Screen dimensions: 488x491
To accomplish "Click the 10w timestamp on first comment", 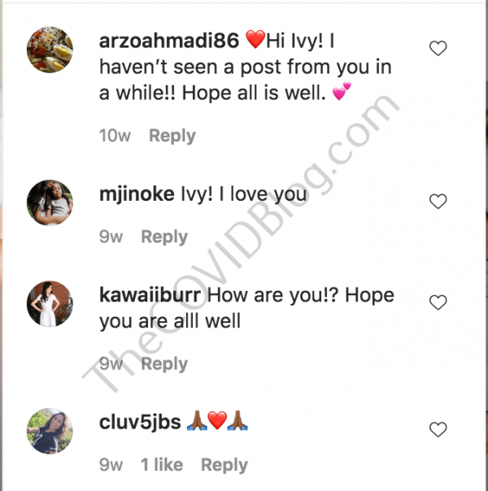I will [115, 136].
